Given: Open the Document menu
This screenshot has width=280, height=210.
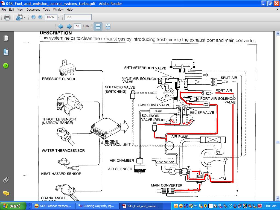Looking at the screenshot, I should (33, 10).
